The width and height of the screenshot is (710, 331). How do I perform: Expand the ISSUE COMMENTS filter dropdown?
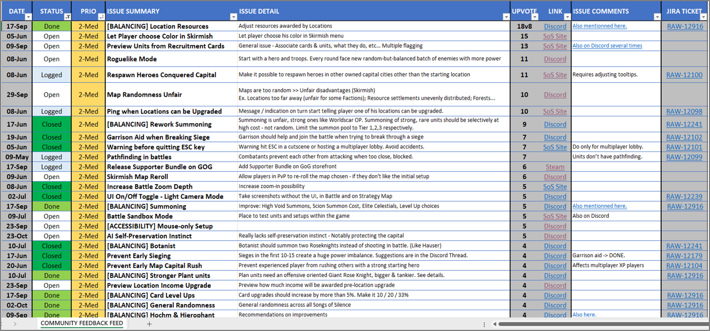point(657,17)
